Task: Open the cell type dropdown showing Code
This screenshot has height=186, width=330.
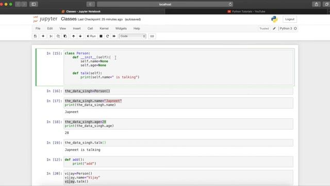Action: pyautogui.click(x=133, y=36)
